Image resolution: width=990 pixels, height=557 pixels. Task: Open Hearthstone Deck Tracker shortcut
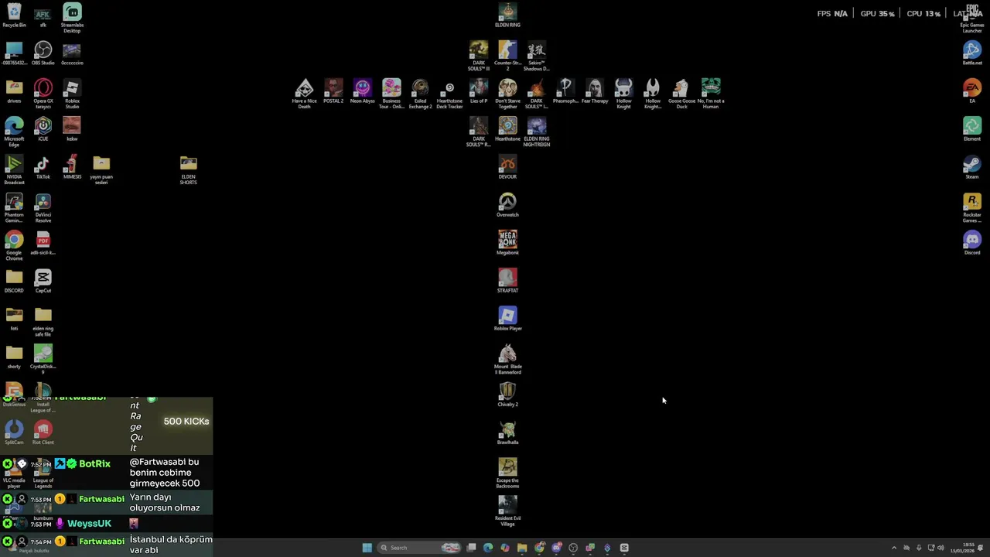(449, 94)
